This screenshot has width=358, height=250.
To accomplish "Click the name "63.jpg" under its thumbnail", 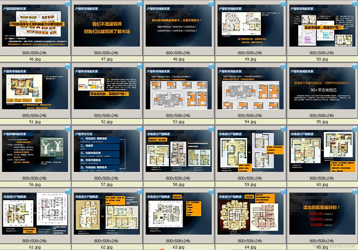I will click(x=179, y=247).
